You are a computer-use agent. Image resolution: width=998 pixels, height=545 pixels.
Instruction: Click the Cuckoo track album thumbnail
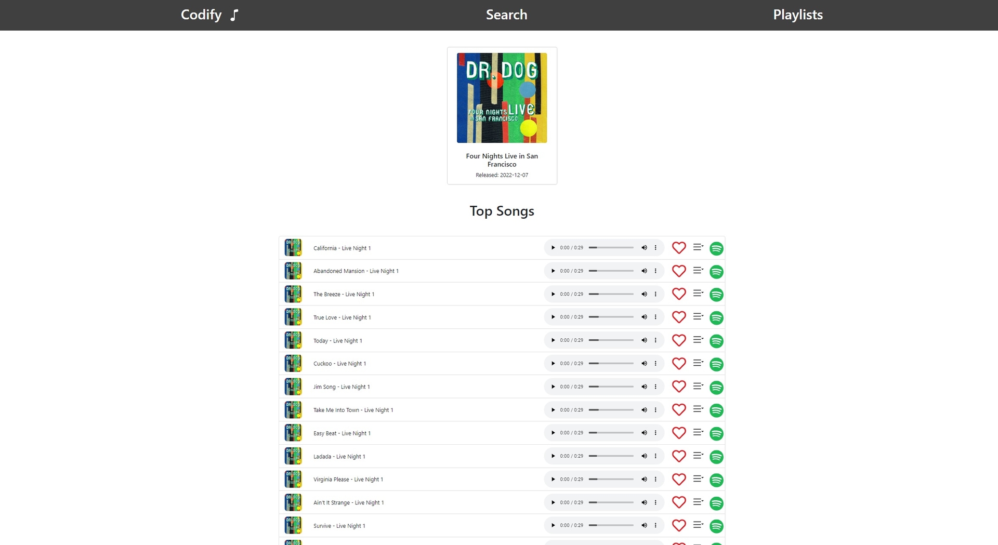pos(293,363)
